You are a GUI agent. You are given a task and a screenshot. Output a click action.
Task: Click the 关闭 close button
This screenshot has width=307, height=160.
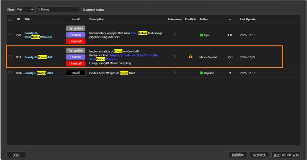(16, 155)
